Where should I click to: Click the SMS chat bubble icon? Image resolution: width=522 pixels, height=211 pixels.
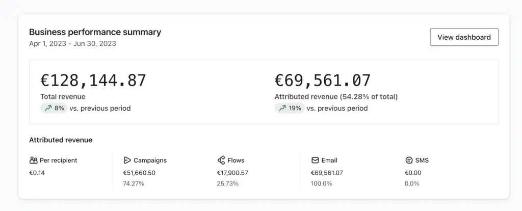[409, 161]
